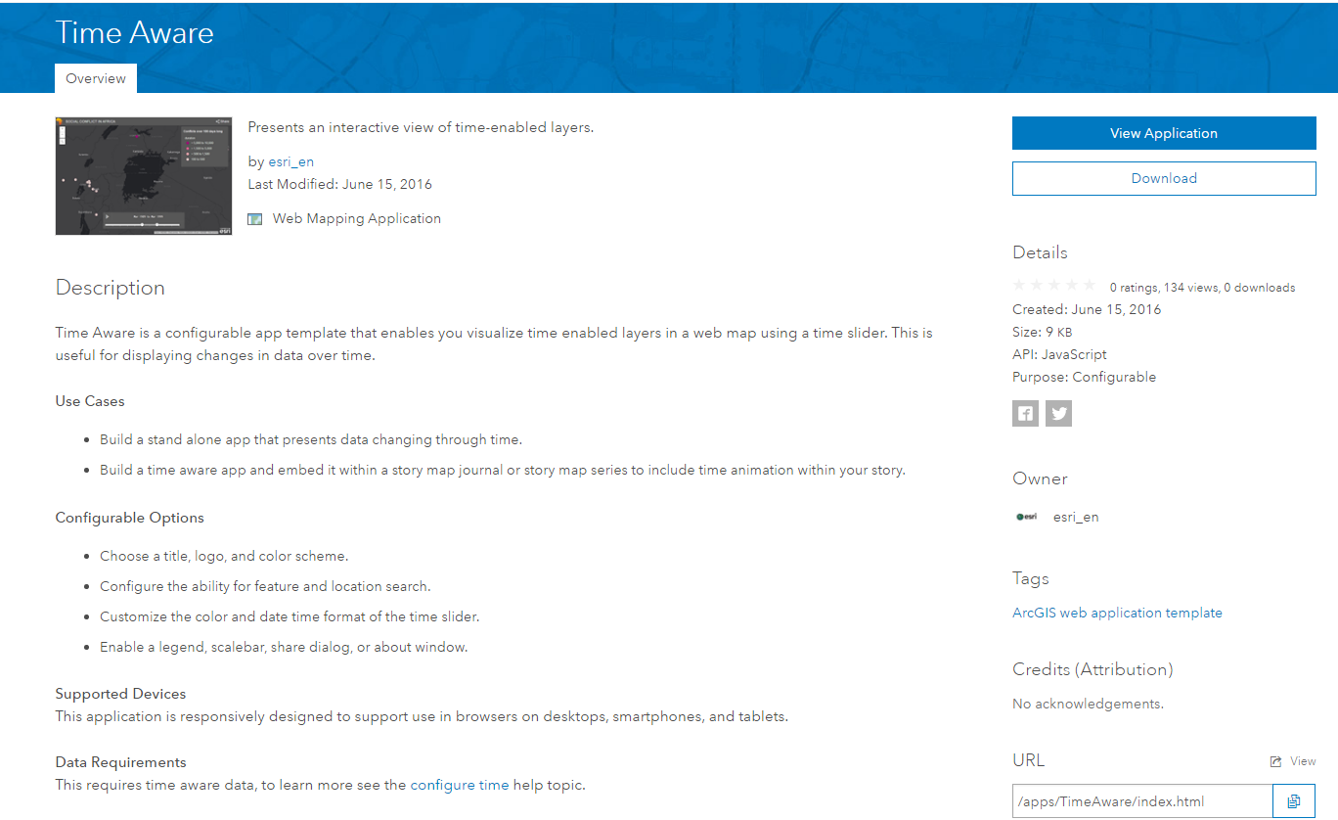Click the No acknowledgements text
Viewport: 1338px width, 820px height.
tap(1088, 704)
